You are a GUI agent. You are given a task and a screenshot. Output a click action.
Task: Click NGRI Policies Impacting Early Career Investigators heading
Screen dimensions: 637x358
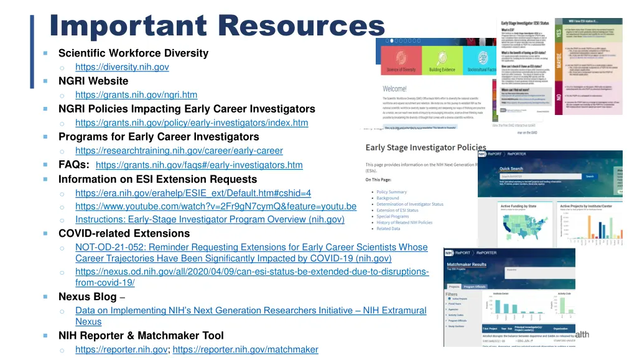tap(187, 109)
